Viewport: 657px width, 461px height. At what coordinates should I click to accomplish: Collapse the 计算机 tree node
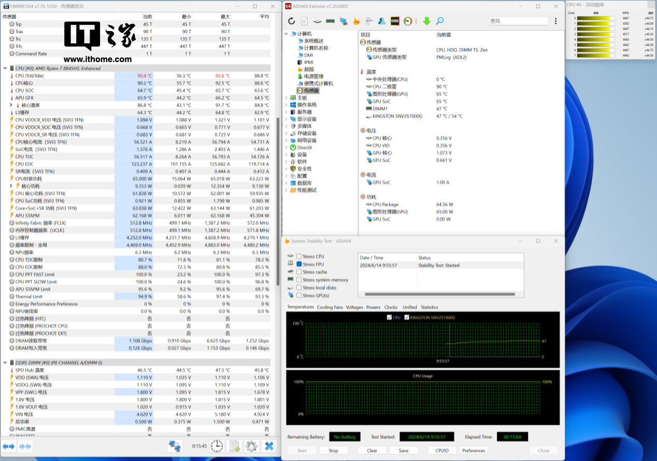(286, 34)
